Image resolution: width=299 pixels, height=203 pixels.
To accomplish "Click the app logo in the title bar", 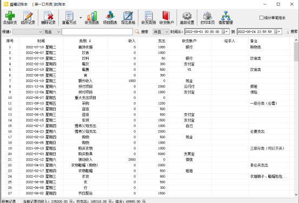I will point(6,4).
